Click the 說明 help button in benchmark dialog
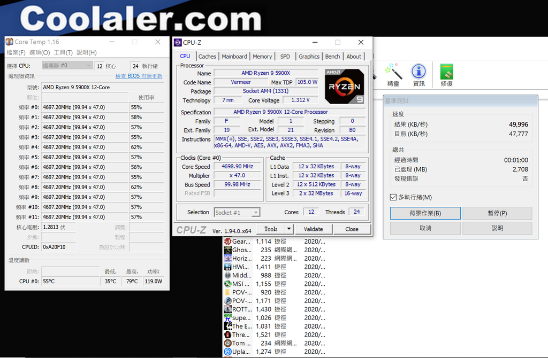This screenshot has width=548, height=358. [x=497, y=228]
